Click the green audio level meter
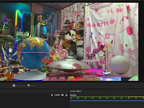 (x=107, y=97)
